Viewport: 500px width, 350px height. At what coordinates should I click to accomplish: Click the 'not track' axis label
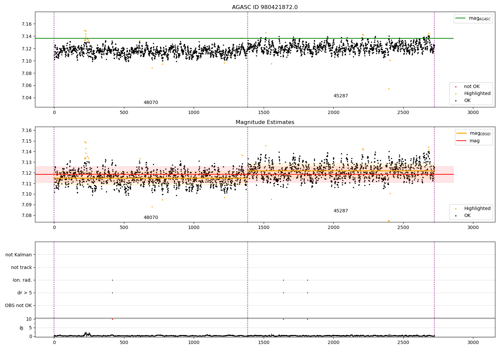point(21,267)
